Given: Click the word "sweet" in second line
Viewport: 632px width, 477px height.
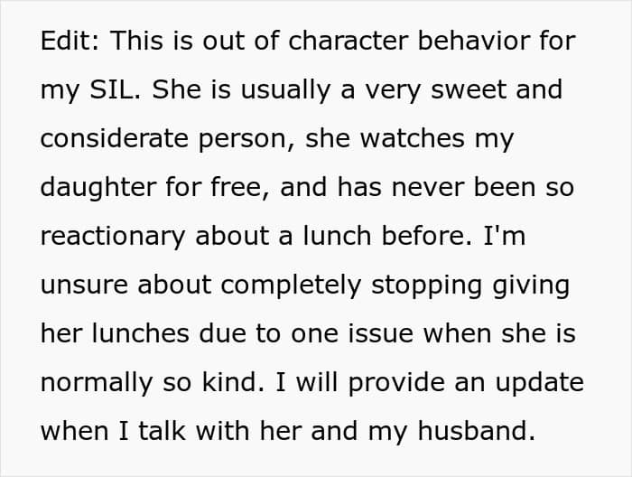Looking at the screenshot, I should coord(469,89).
